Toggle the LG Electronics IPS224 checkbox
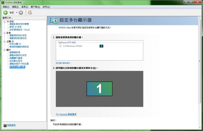Image resolution: width=203 pixels, height=131 pixels. (60, 46)
